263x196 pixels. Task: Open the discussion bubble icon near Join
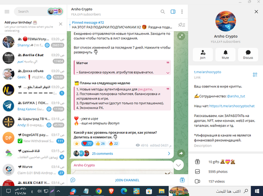tap(73, 180)
